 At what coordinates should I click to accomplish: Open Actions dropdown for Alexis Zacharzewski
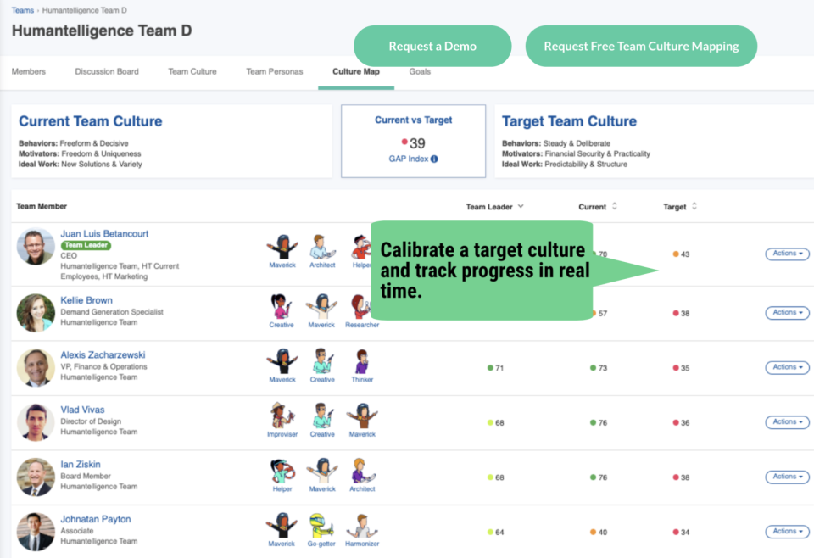pos(787,367)
